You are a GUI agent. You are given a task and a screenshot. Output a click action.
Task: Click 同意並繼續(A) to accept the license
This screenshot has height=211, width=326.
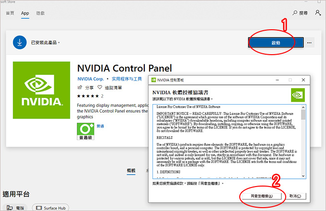[x=262, y=196]
